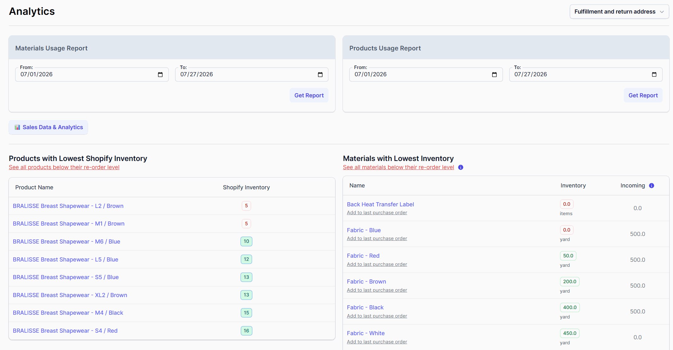Click the materials table Name column header
Viewport: 673px width, 350px height.
[x=357, y=186]
